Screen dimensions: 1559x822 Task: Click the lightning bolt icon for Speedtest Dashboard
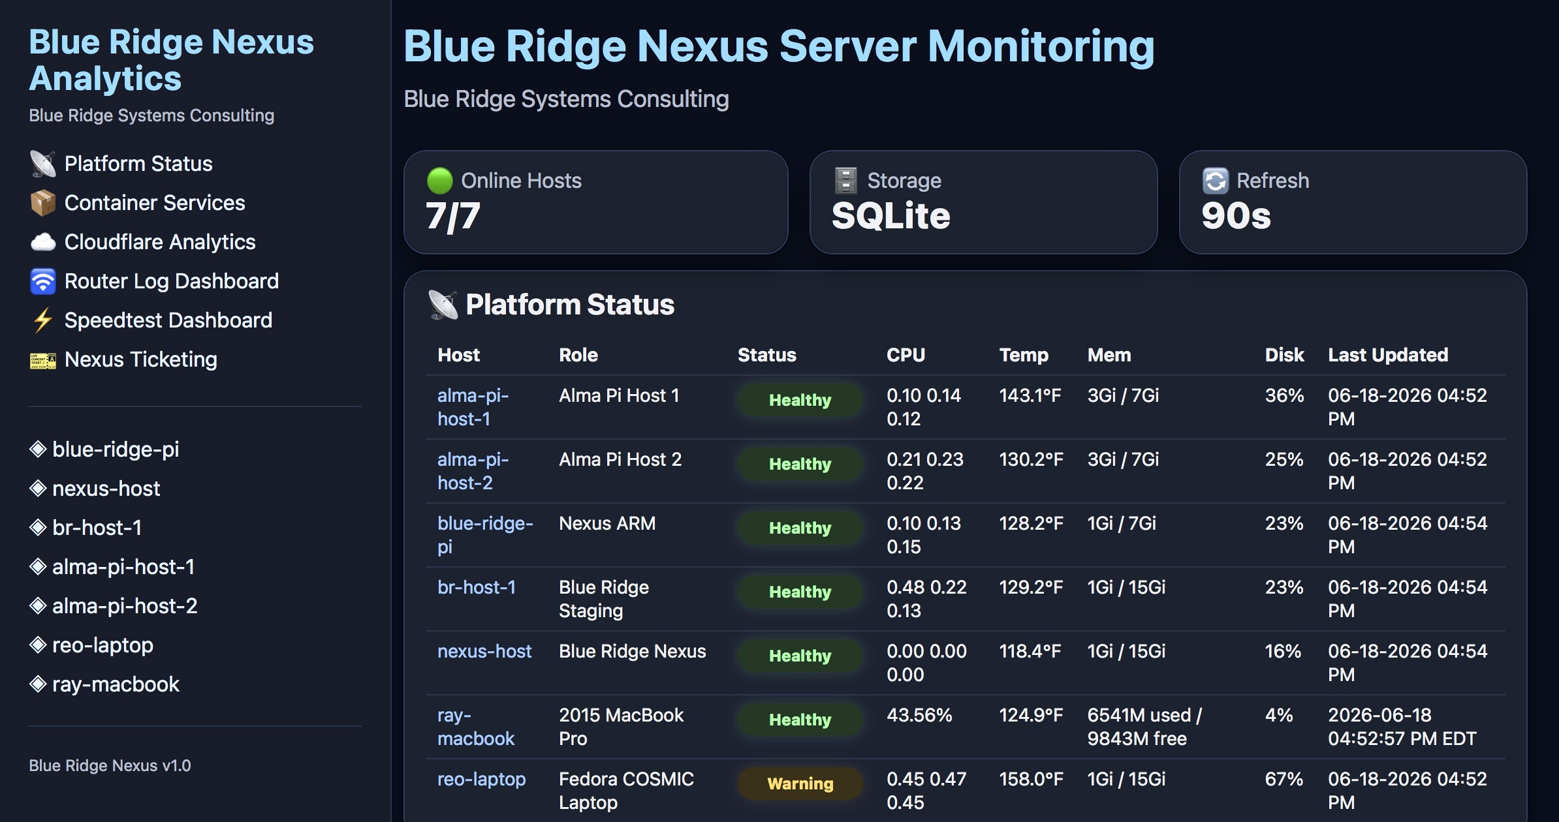(43, 320)
